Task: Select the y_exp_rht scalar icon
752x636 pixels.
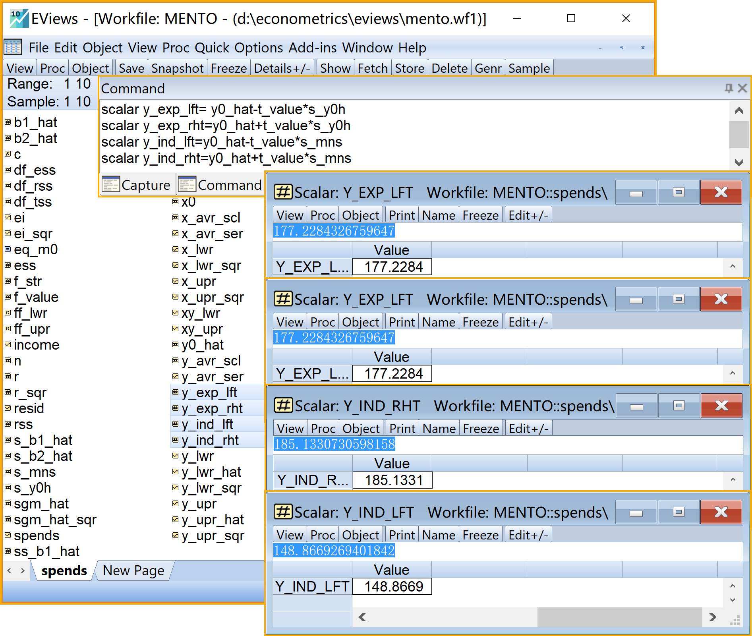Action: click(x=175, y=408)
